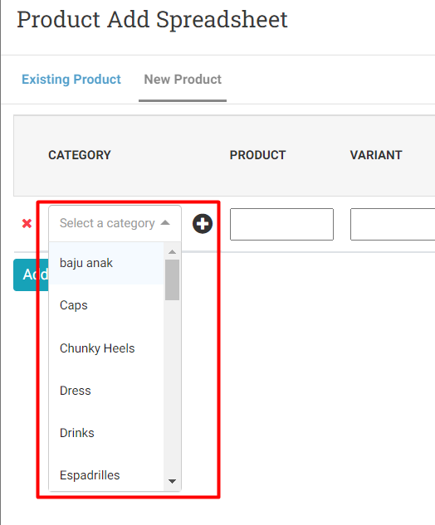Click the category list scrollbar thumb
Screen dimensions: 435x525
(x=173, y=280)
